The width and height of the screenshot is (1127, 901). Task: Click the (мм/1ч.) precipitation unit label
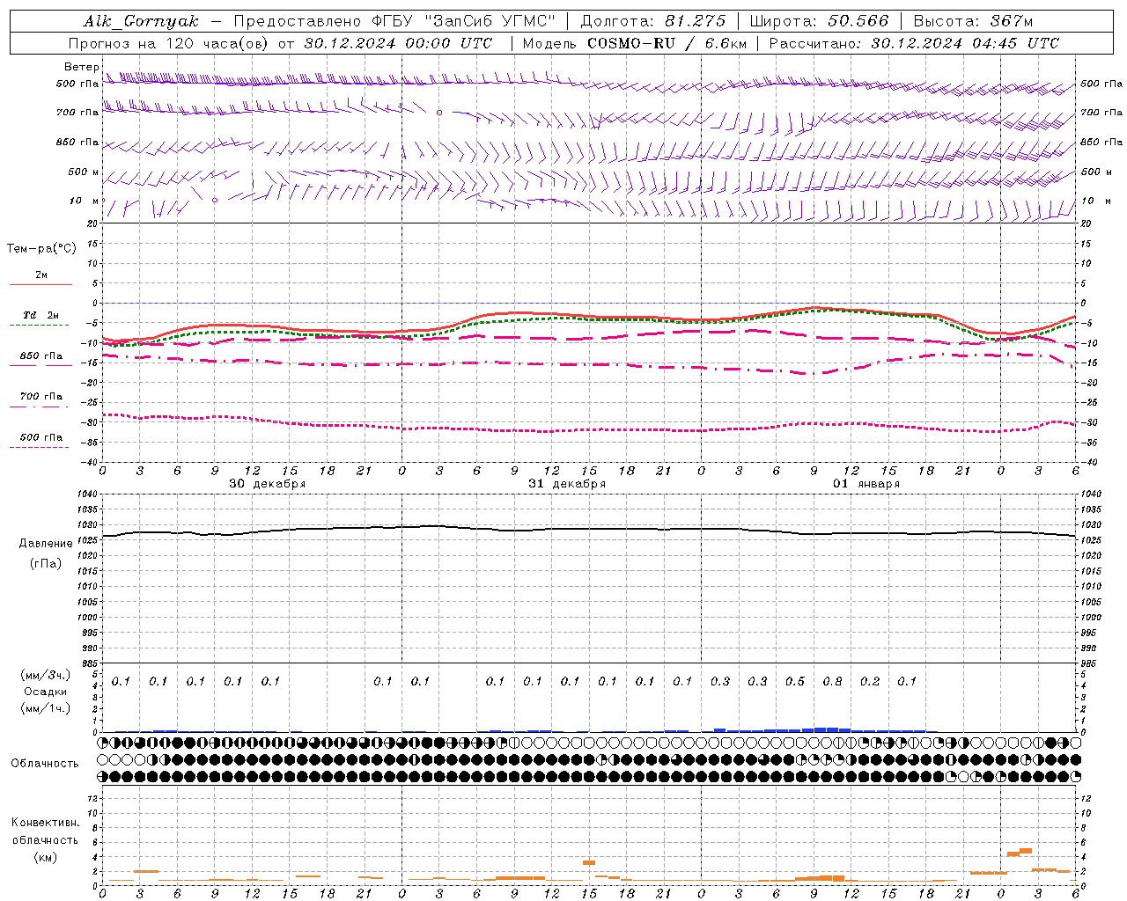(x=46, y=708)
